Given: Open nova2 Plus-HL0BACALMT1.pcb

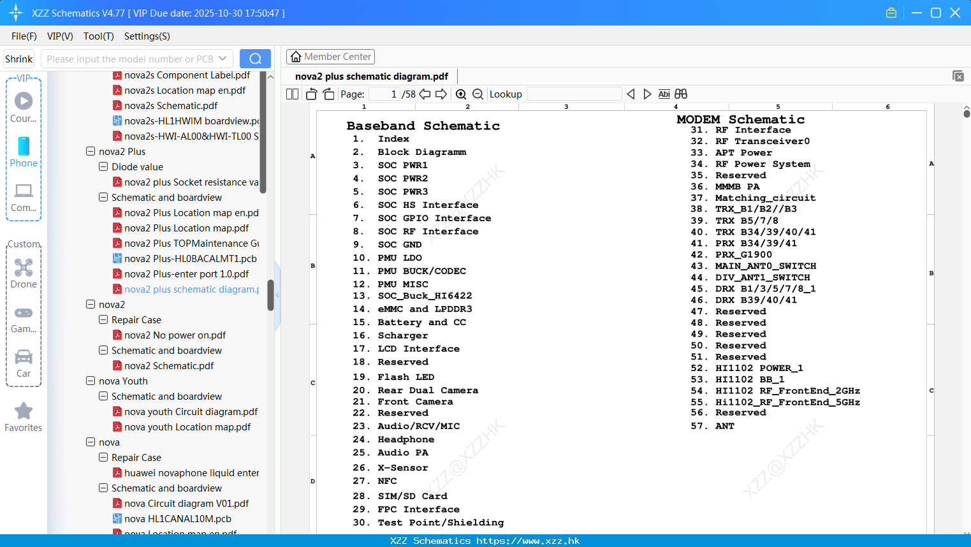Looking at the screenshot, I should point(191,259).
